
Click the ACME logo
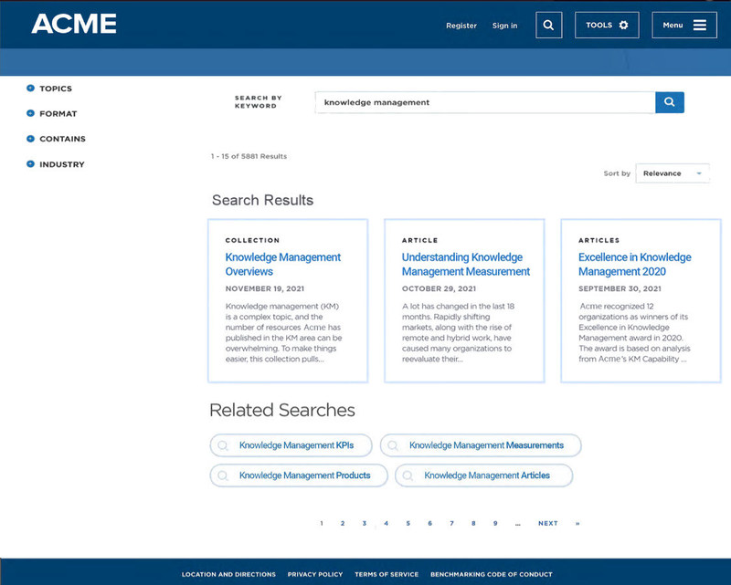[74, 25]
